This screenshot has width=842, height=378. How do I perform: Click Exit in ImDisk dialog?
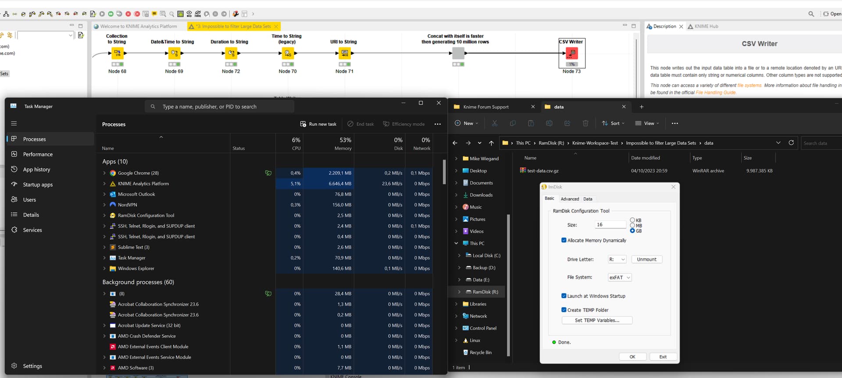[x=663, y=357]
